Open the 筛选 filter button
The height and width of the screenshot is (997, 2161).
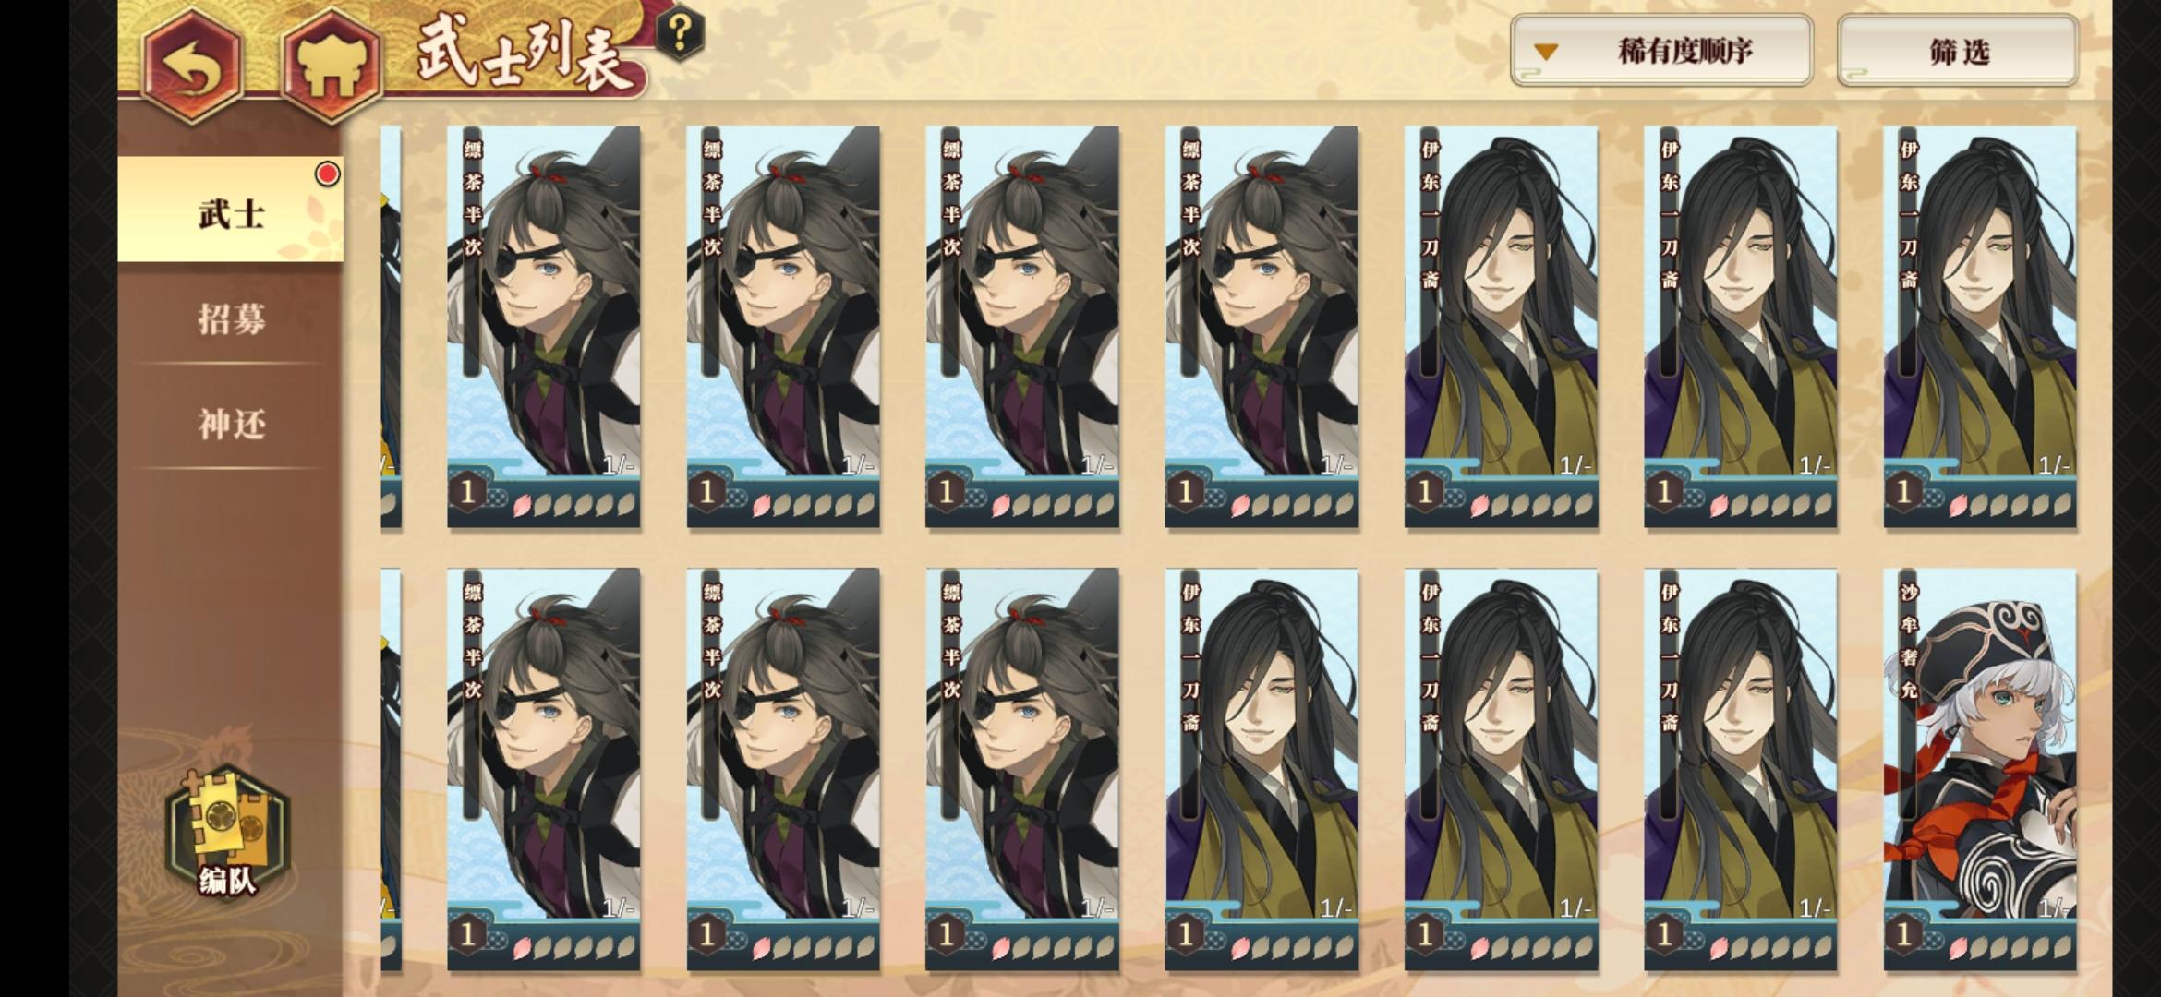[x=1958, y=52]
